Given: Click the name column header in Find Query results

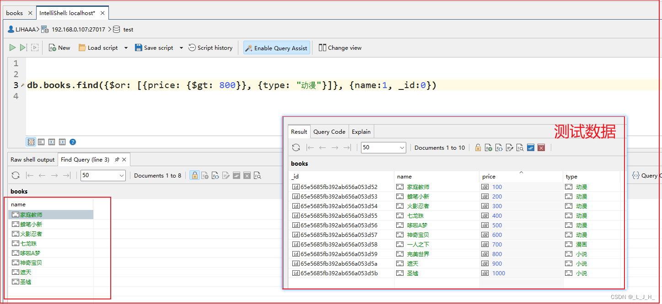Looking at the screenshot, I should click(51, 204).
